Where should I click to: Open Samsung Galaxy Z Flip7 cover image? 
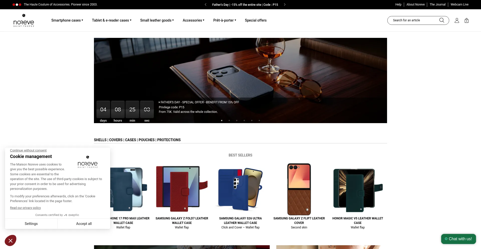click(299, 189)
